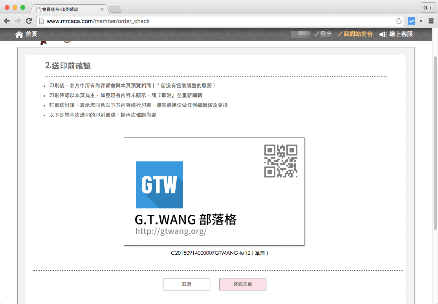Open the 線上客服 link
The image size is (438, 304).
click(x=401, y=34)
